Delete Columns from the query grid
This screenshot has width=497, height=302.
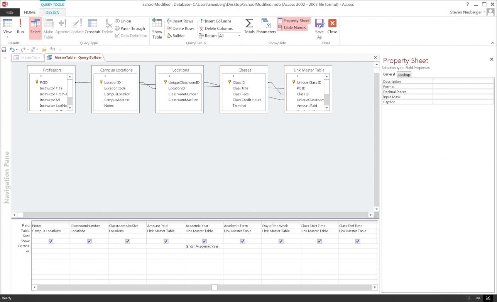point(216,29)
